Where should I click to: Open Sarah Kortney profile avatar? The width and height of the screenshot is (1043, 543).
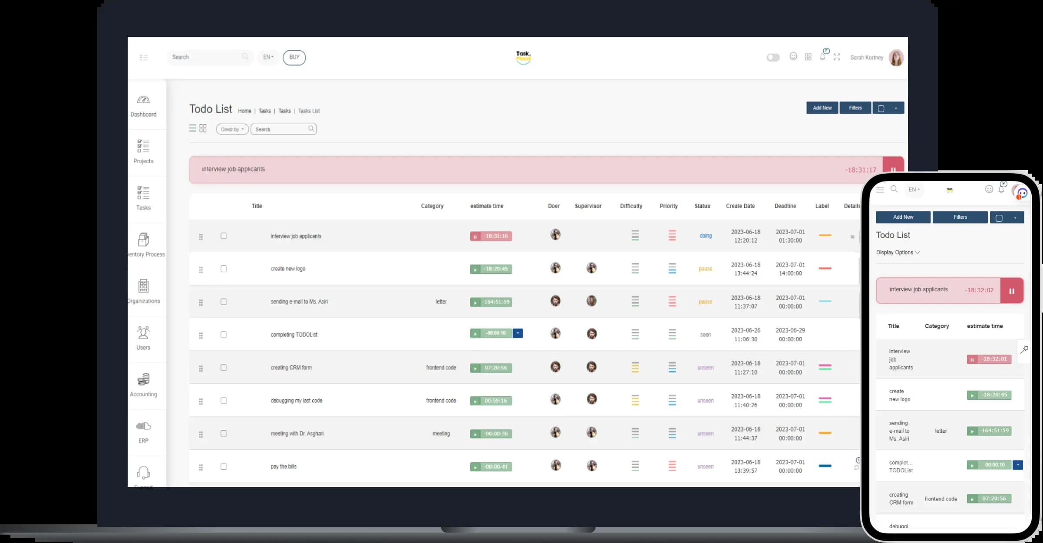tap(896, 57)
